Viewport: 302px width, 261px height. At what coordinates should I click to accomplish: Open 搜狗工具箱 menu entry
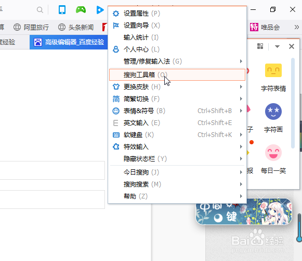177,74
